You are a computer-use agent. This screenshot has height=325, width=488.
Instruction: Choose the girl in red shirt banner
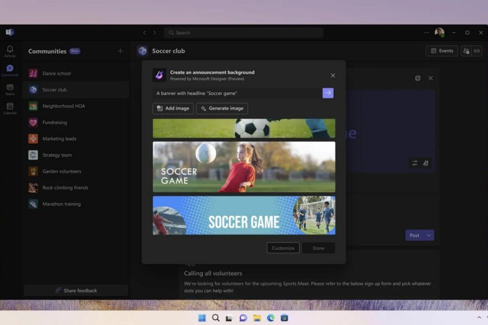(x=244, y=167)
